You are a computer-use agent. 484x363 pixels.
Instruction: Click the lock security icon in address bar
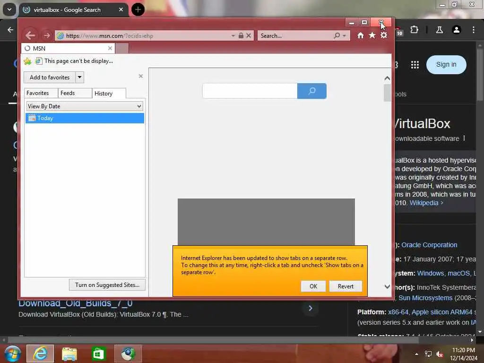pos(241,35)
